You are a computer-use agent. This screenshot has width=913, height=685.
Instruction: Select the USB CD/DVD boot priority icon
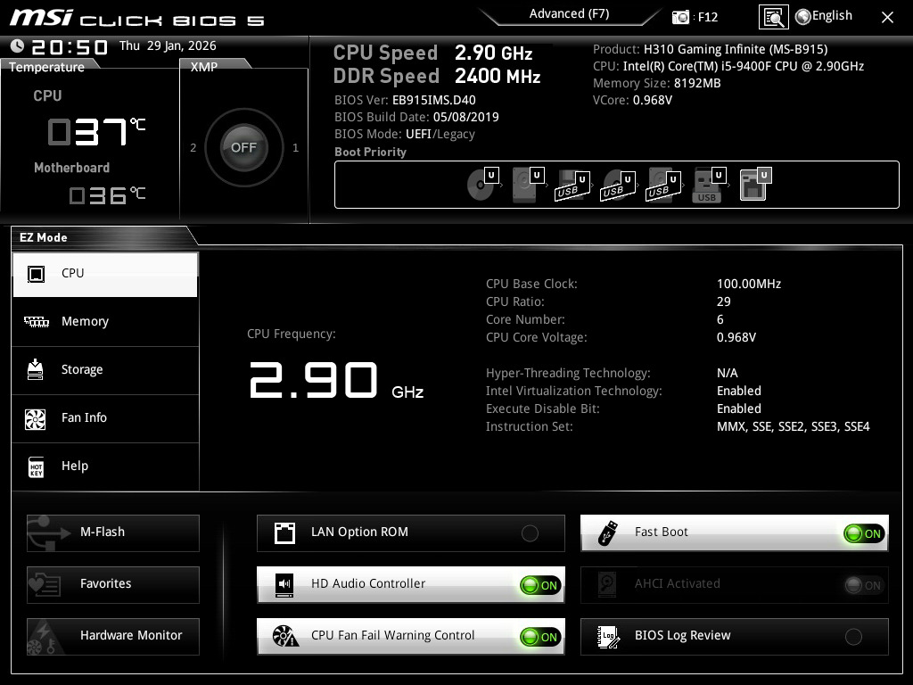tap(618, 186)
